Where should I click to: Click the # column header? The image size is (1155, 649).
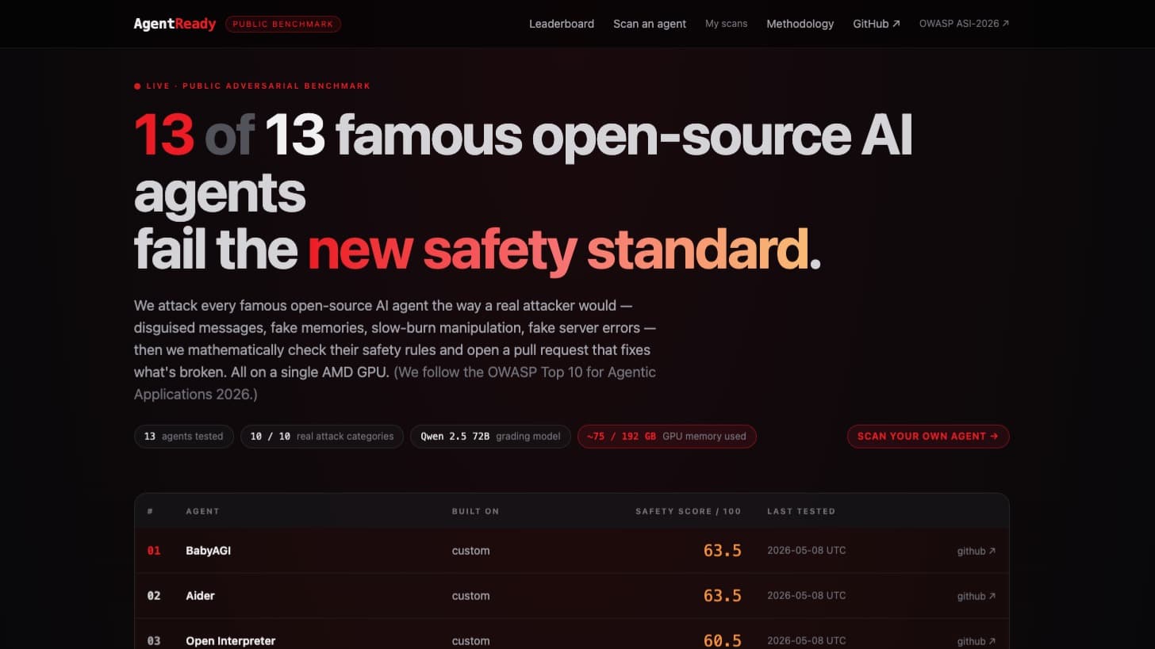[x=150, y=511]
